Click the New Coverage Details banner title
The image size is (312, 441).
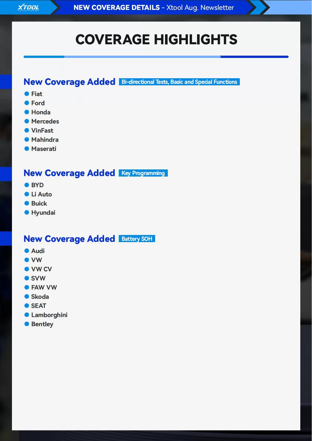154,8
